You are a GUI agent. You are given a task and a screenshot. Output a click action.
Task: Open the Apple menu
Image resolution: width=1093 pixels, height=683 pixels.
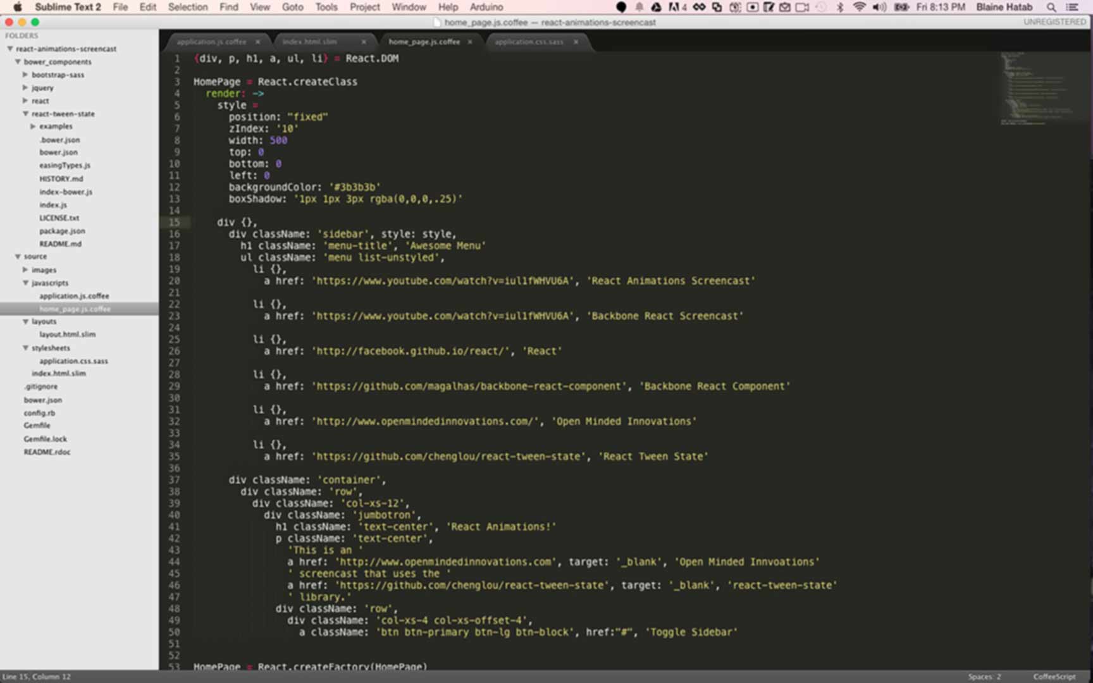18,7
